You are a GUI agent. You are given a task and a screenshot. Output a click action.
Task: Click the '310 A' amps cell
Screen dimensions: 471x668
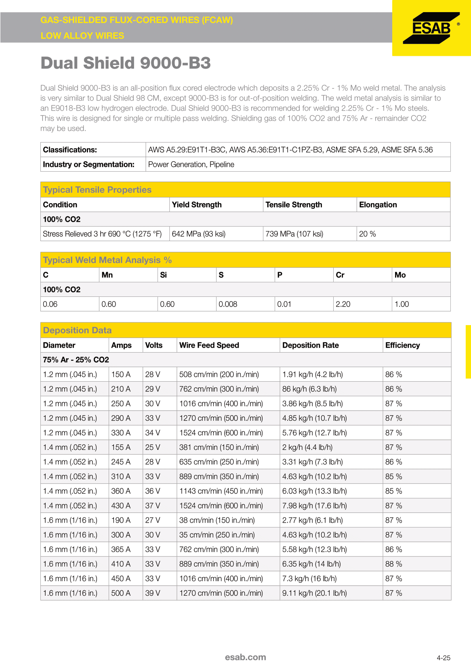click(x=126, y=476)
